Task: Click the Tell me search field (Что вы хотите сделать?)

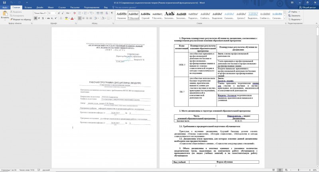Action: point(124,7)
